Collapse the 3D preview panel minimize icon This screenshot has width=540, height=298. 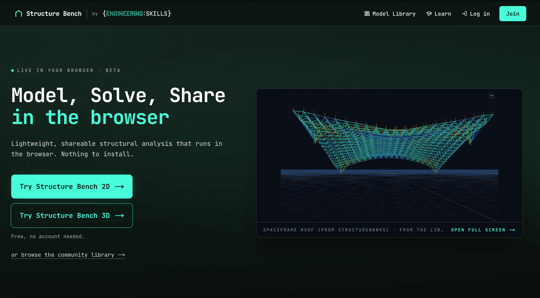point(492,96)
